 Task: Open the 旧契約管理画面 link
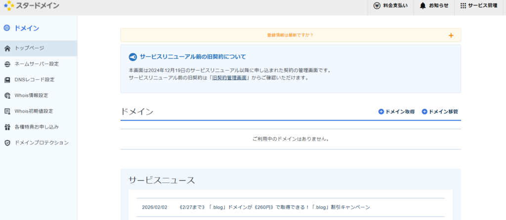point(229,78)
